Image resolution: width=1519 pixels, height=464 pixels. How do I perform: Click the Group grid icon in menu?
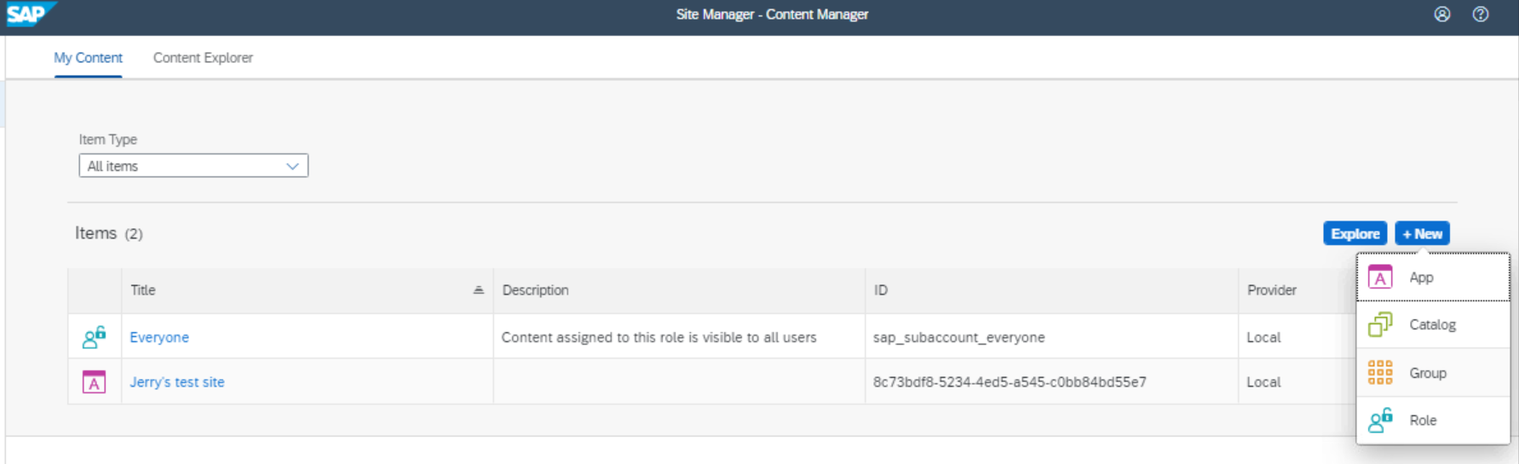[x=1380, y=373]
